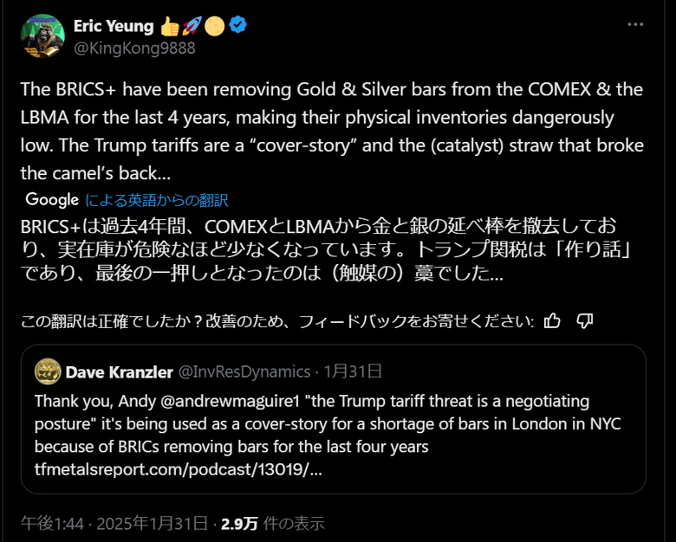Click the @InvResDynamics handle
This screenshot has height=542, width=676.
click(244, 371)
